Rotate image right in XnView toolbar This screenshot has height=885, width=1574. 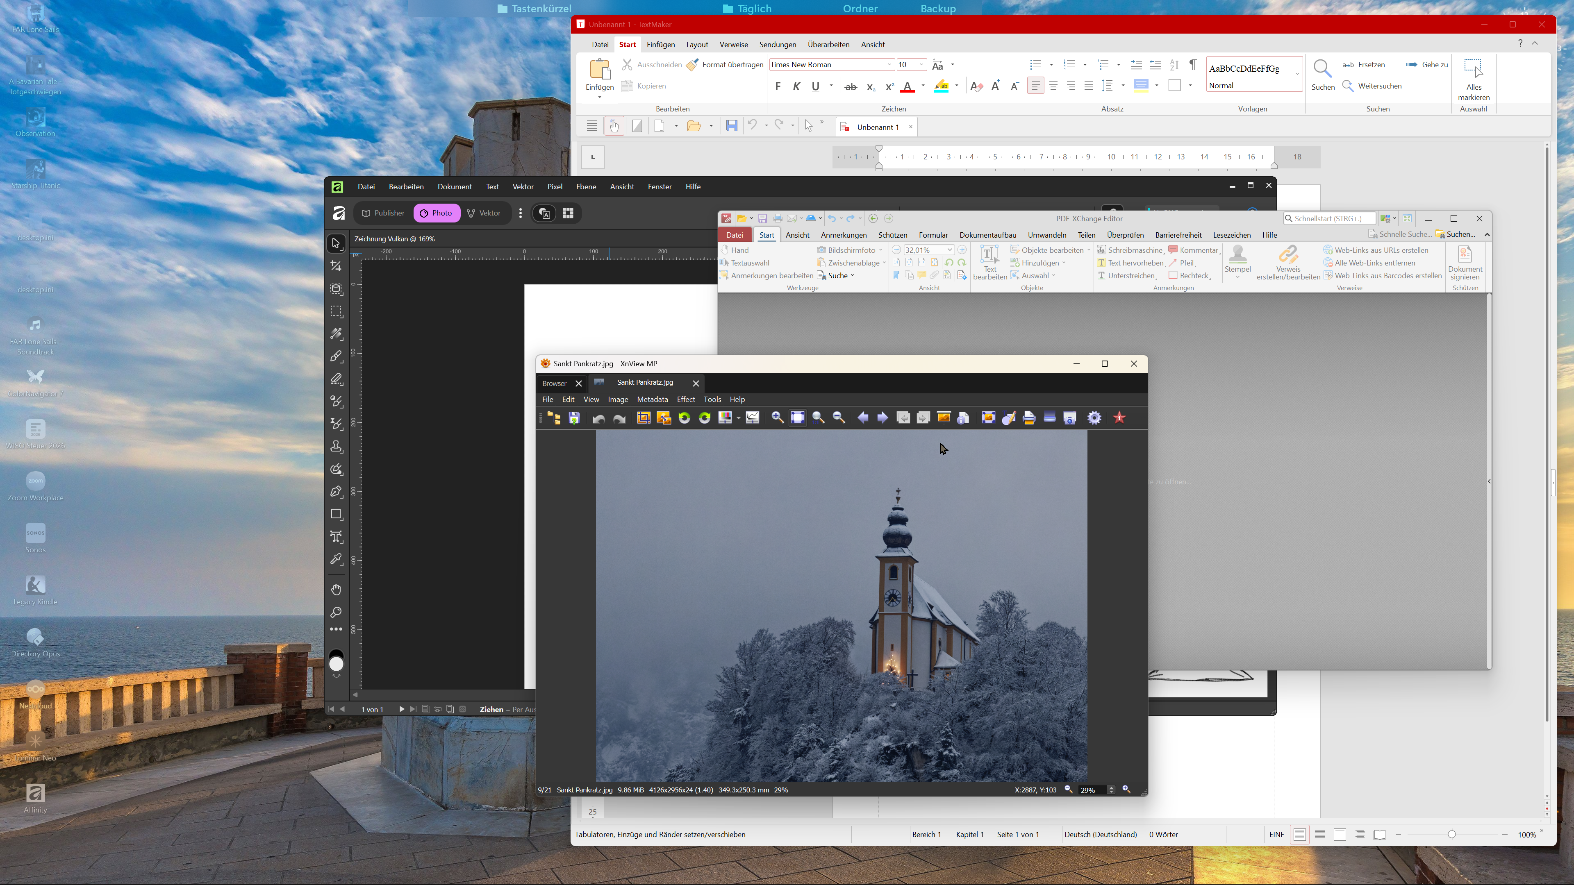pyautogui.click(x=705, y=418)
